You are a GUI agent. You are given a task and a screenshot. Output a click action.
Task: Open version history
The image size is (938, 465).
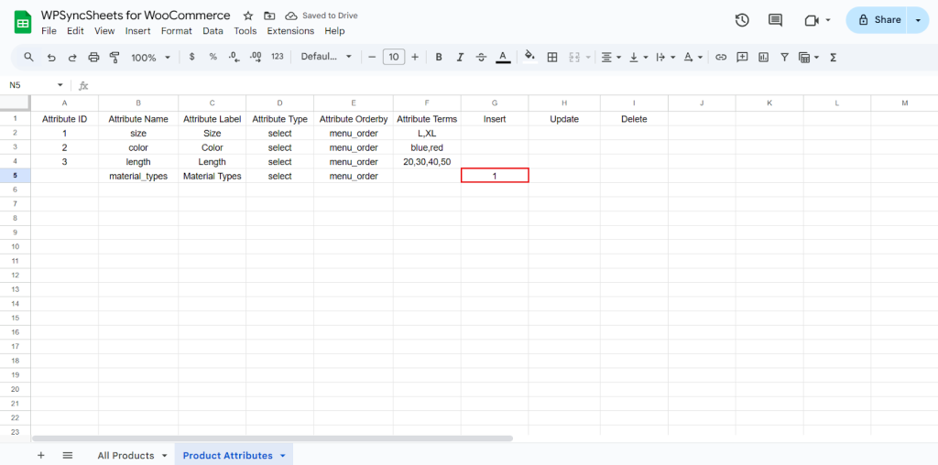click(742, 20)
